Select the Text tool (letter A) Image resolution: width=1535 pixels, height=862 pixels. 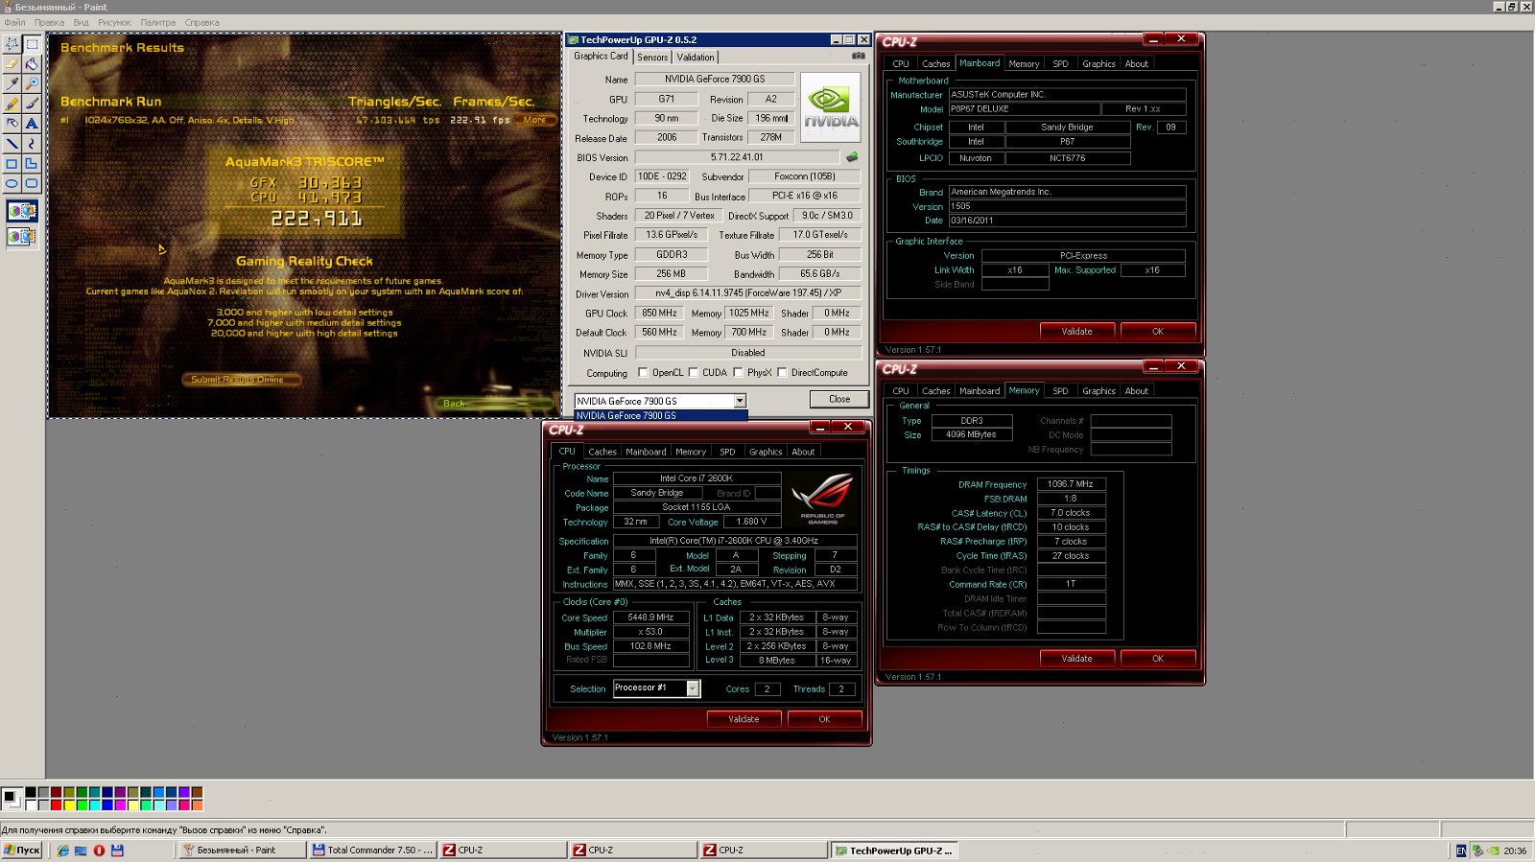click(x=32, y=124)
